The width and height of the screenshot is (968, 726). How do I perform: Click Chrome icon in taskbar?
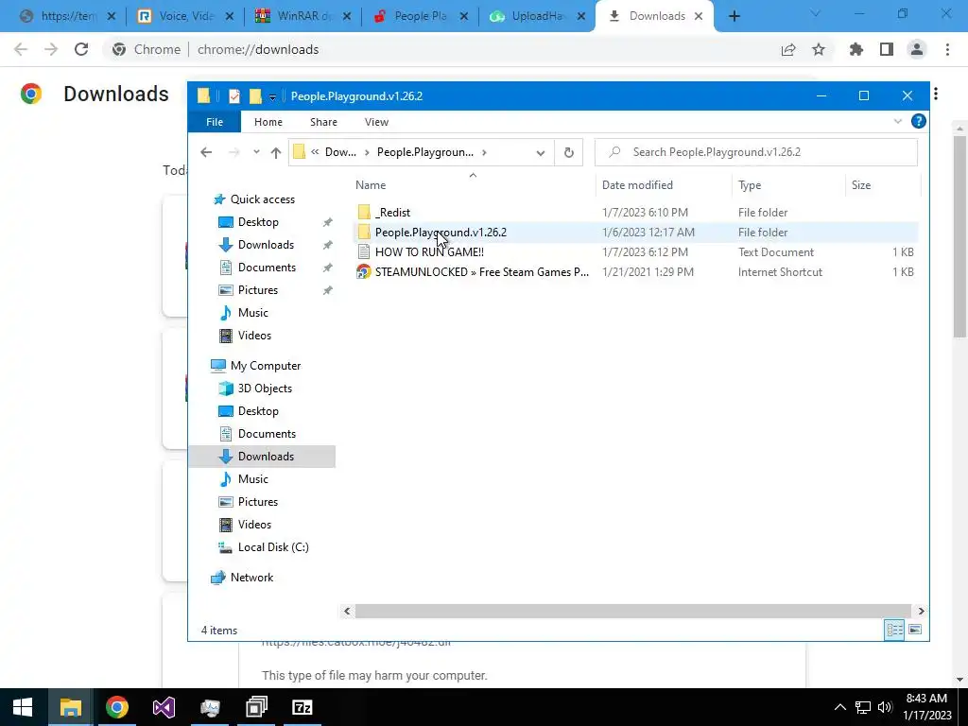pyautogui.click(x=116, y=707)
